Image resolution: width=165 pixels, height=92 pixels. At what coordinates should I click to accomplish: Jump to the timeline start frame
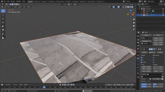[63, 85]
